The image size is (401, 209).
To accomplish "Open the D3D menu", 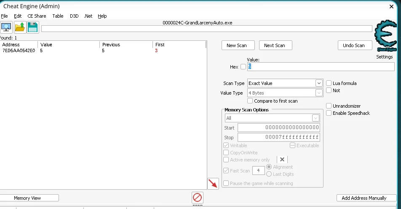I will click(74, 16).
